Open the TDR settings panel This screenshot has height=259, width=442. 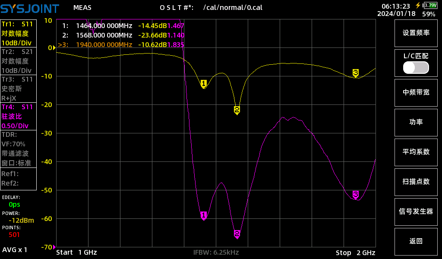point(18,149)
